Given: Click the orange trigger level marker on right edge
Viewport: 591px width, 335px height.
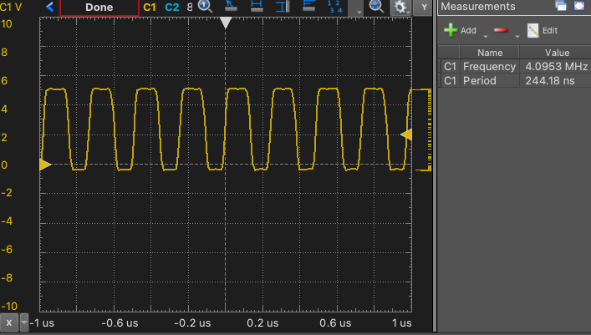Looking at the screenshot, I should tap(407, 135).
